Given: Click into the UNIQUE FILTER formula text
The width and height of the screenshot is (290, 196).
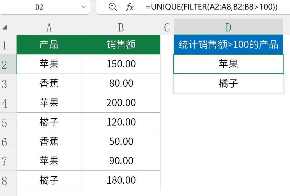Looking at the screenshot, I should [x=211, y=7].
